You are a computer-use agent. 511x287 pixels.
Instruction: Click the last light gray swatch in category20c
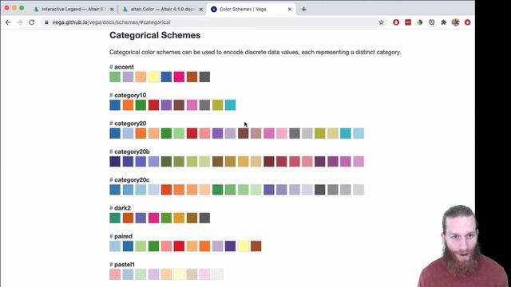pos(358,190)
